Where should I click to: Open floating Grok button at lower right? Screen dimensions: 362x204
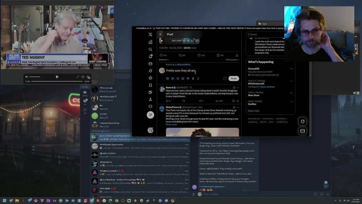tap(303, 122)
